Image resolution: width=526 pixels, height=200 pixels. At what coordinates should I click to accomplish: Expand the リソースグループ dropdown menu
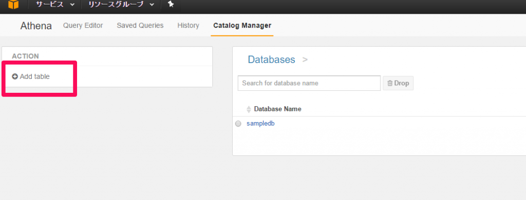tap(121, 4)
